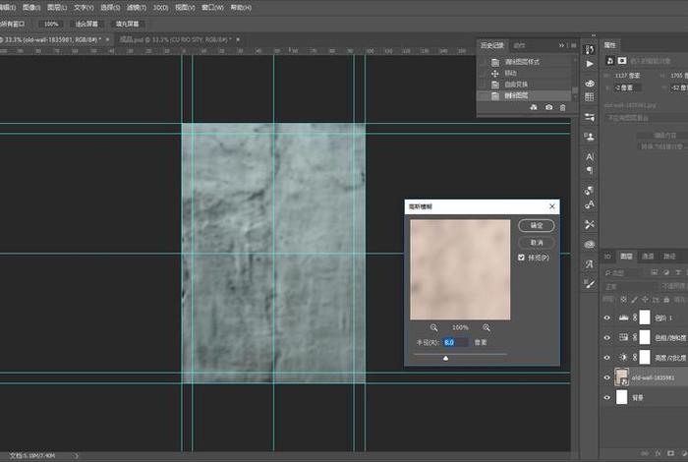Click the 100% zoom button in options bar

51,24
